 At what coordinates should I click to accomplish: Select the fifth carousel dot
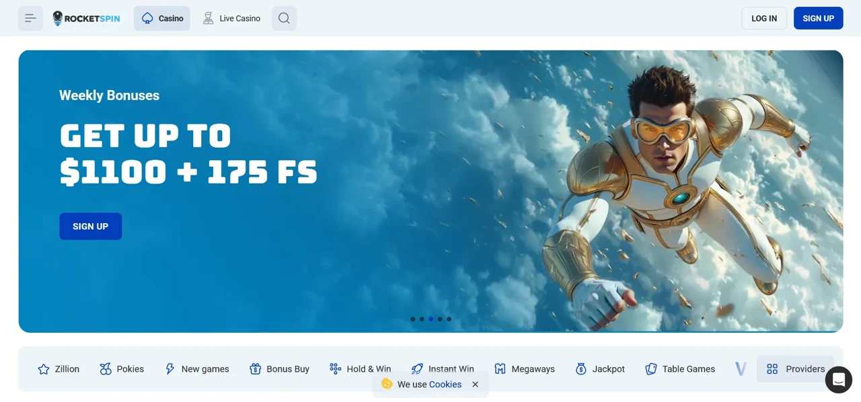tap(449, 319)
